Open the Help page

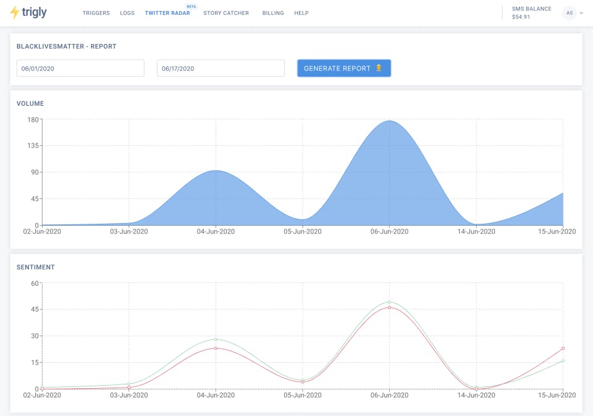click(x=301, y=13)
